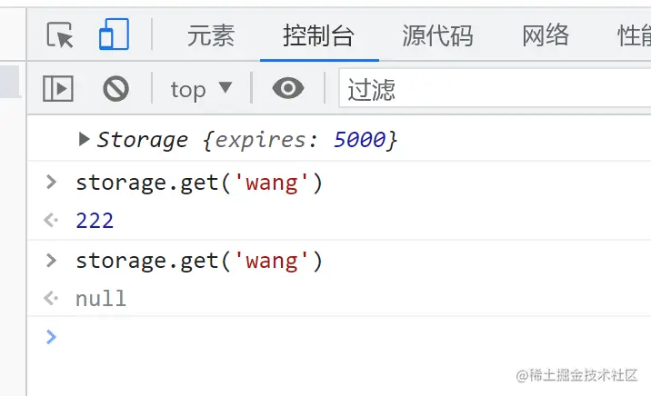
Task: Click the second storage.get('wang') command
Action: pos(199,262)
